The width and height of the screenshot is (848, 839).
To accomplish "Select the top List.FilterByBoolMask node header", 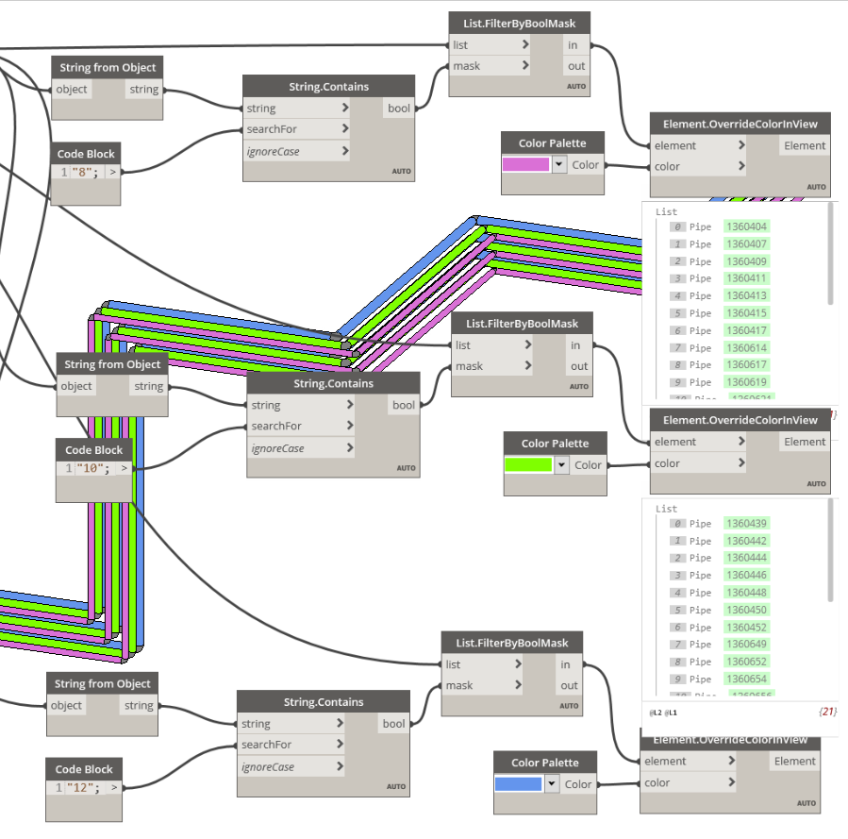I will tap(520, 22).
